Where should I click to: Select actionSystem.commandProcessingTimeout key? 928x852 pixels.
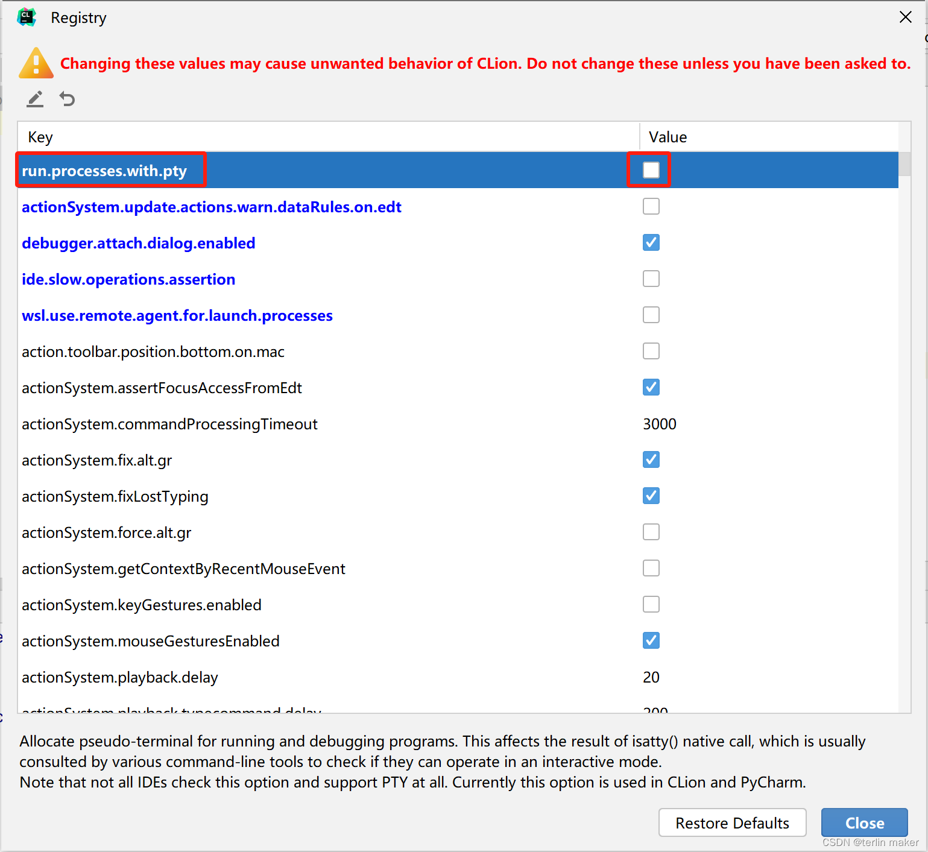point(169,424)
